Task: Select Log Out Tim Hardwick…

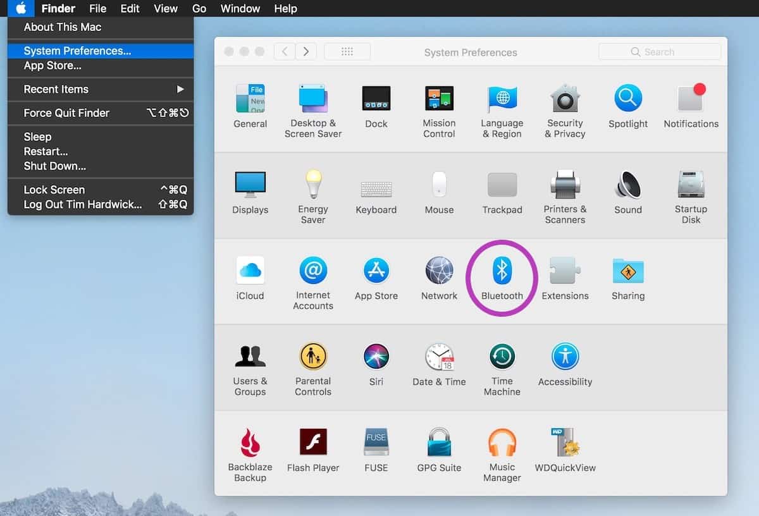Action: pyautogui.click(x=101, y=204)
